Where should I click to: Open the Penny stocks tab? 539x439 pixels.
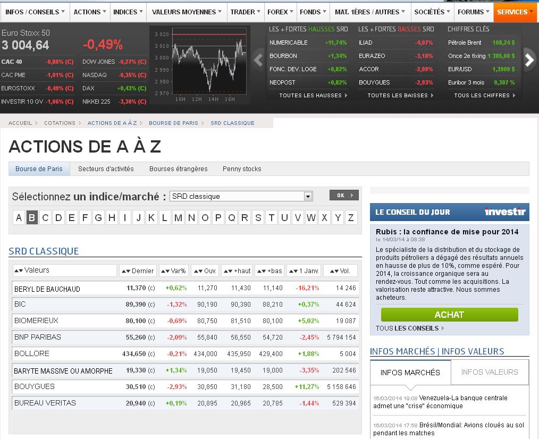[x=242, y=169]
